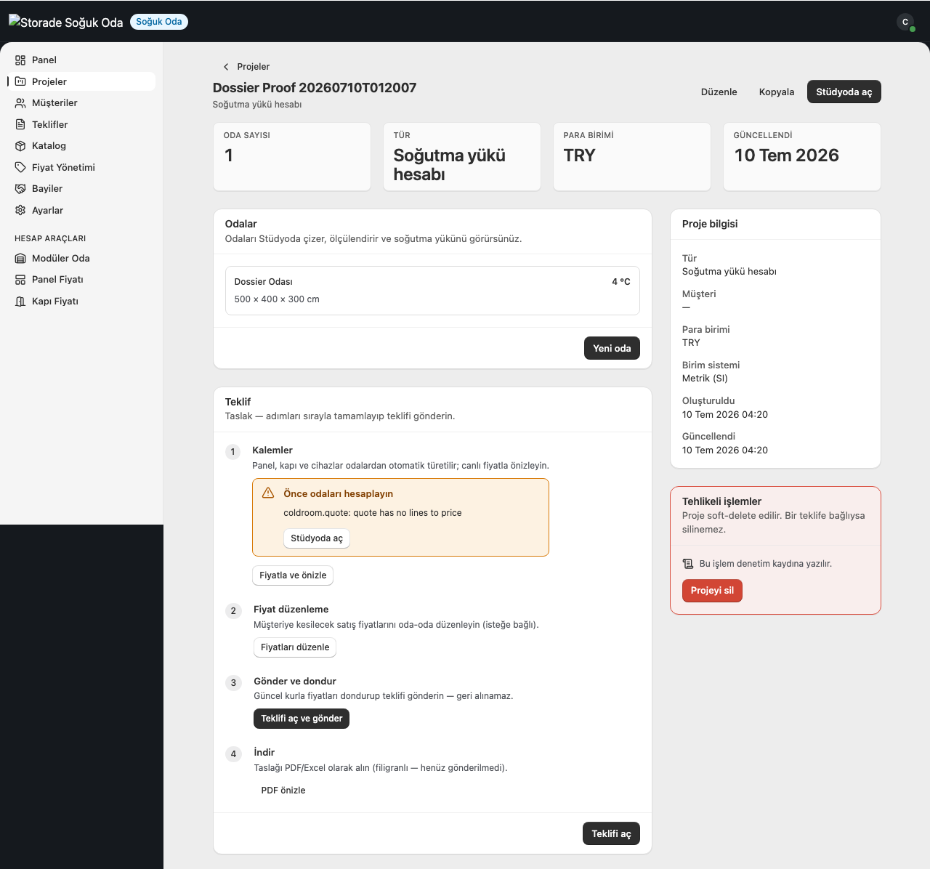Viewport: 930px width, 869px height.
Task: Click the Kapı Fiyatı door icon
Action: (20, 301)
